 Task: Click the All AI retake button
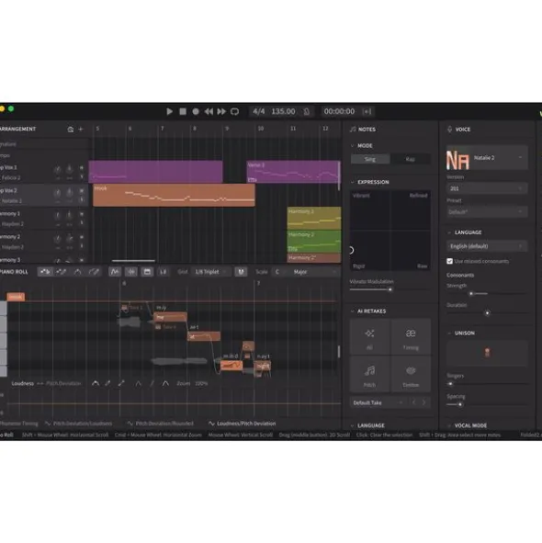click(370, 337)
